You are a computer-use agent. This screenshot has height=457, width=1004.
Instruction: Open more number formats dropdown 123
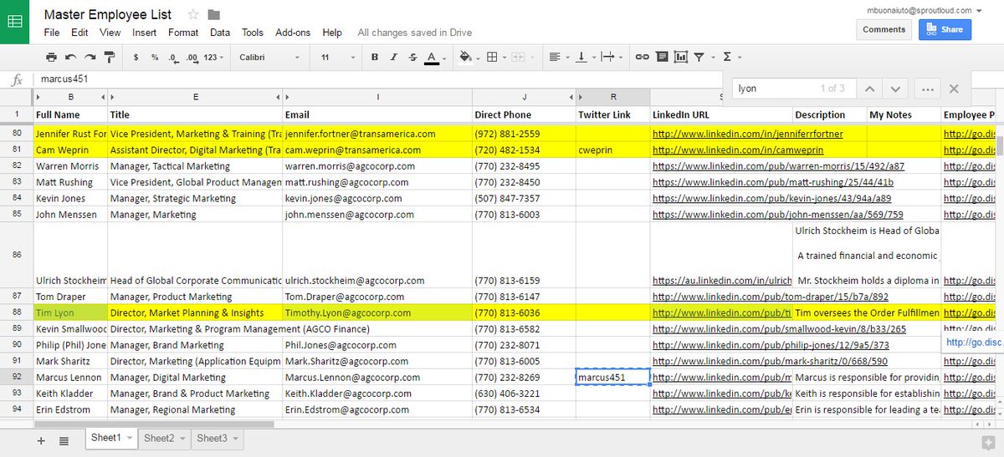(x=214, y=58)
